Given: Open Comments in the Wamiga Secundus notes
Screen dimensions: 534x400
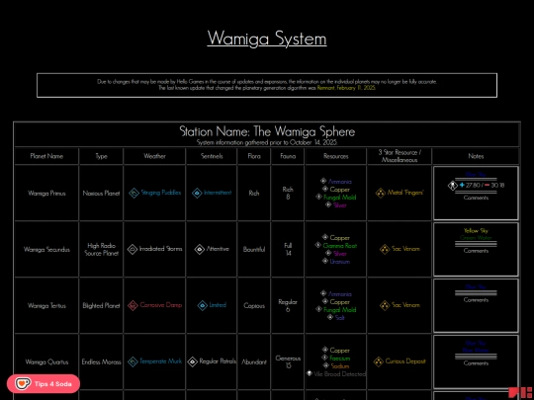Looking at the screenshot, I should pyautogui.click(x=476, y=251).
